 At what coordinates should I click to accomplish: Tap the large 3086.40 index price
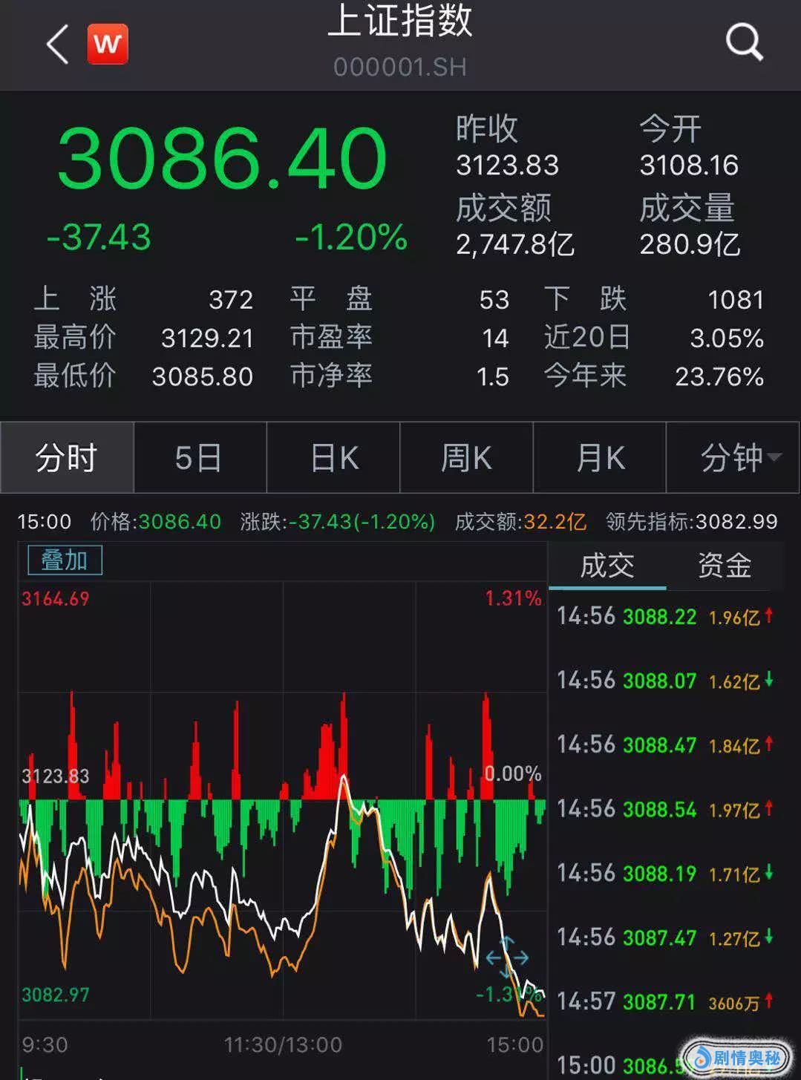coord(221,159)
